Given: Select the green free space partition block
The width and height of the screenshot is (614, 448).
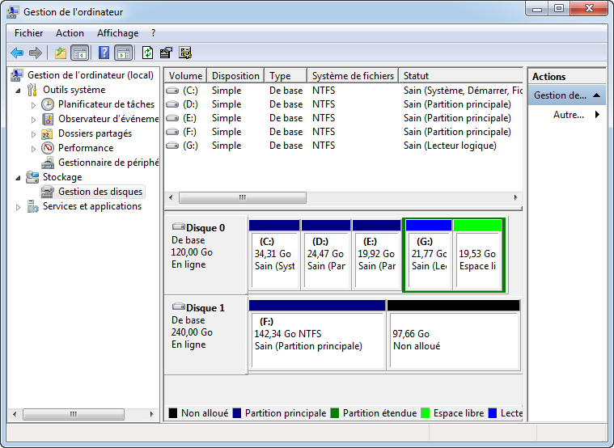Looking at the screenshot, I should [x=477, y=259].
